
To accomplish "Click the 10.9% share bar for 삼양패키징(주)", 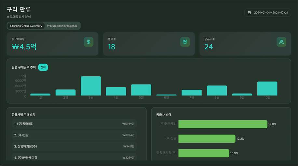I will coord(204,153).
